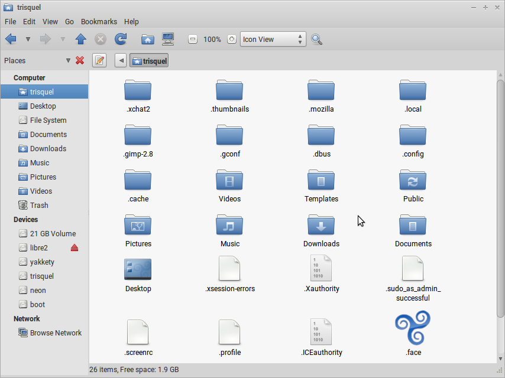Toggle path bar editing with pencil icon
Image resolution: width=505 pixels, height=378 pixels.
(x=99, y=60)
